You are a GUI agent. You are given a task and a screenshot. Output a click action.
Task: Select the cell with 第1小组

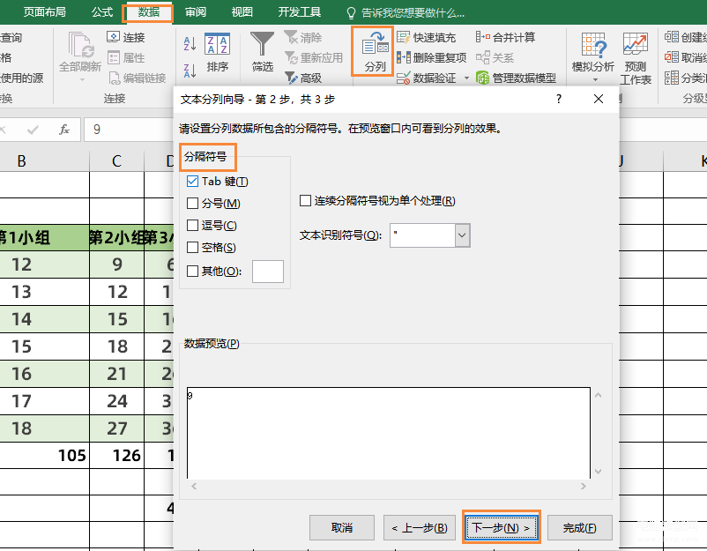45,238
